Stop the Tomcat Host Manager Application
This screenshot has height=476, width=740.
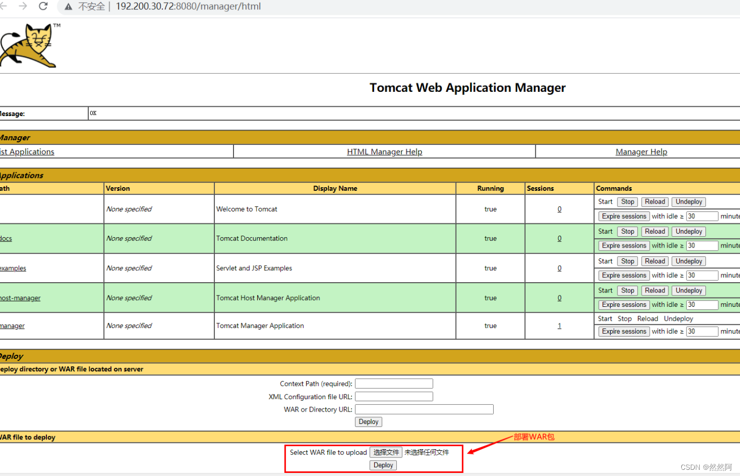point(627,291)
